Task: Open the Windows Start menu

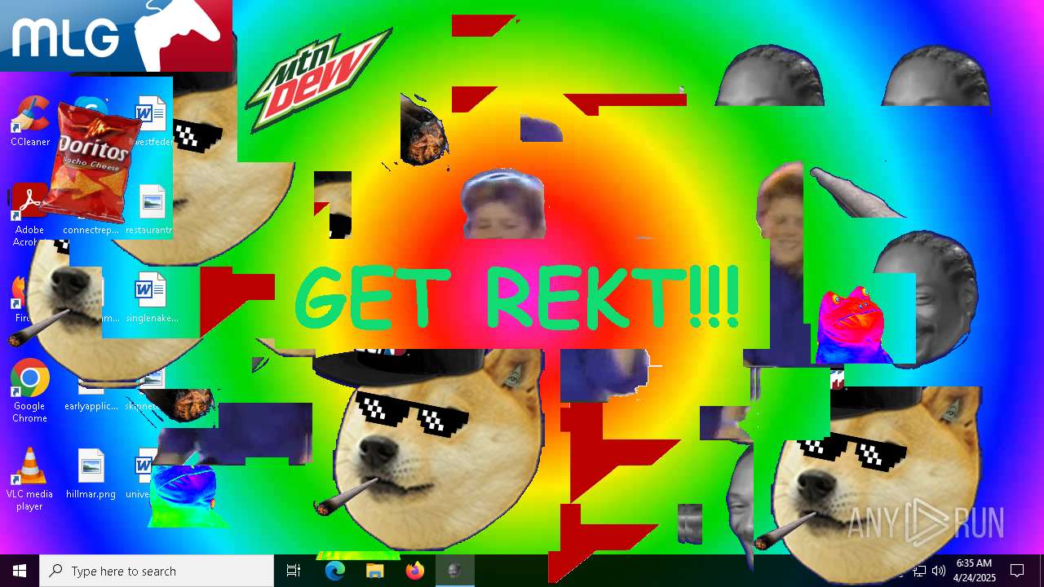Action: click(x=20, y=571)
